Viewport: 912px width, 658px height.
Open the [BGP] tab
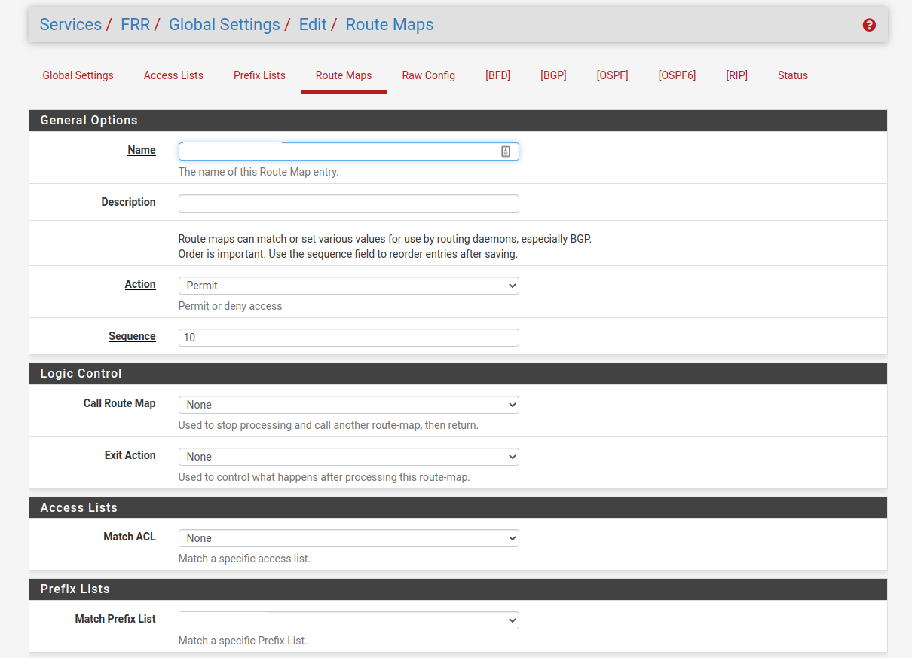pyautogui.click(x=553, y=75)
